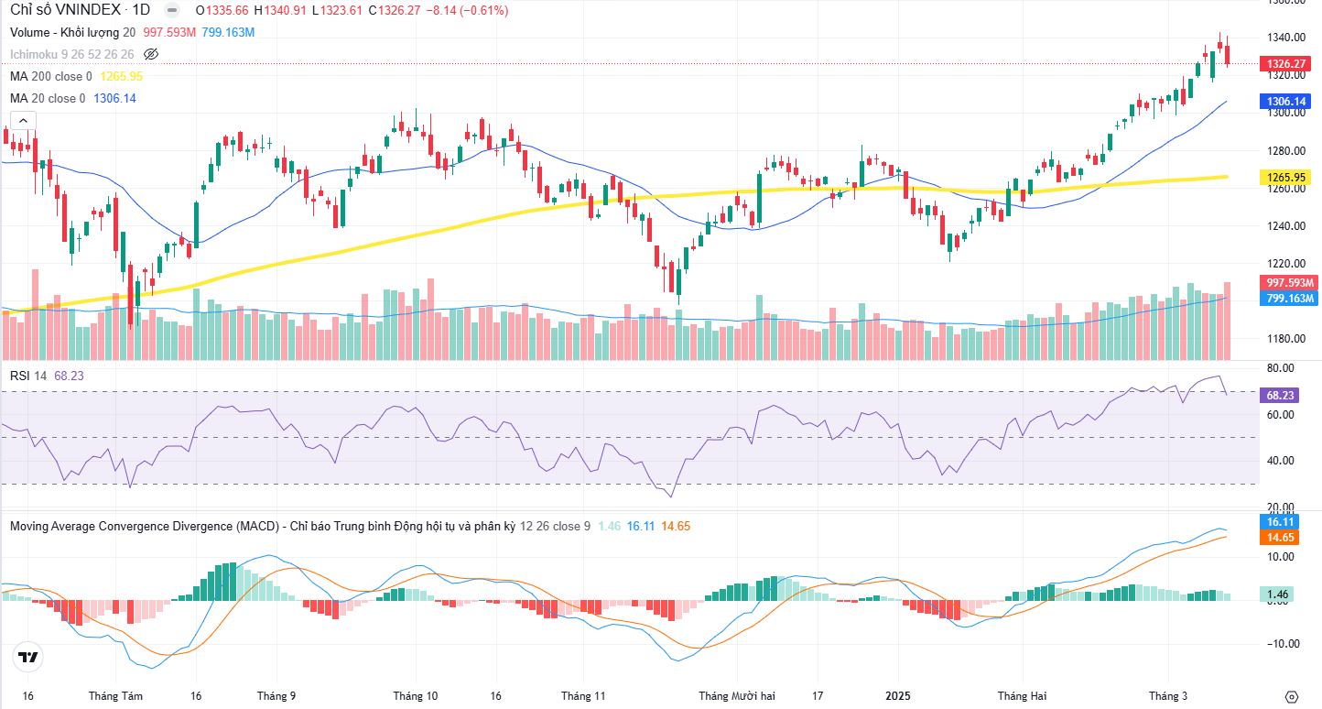Click the blue 1306.14 price scale tag
The image size is (1322, 709).
(x=1286, y=101)
